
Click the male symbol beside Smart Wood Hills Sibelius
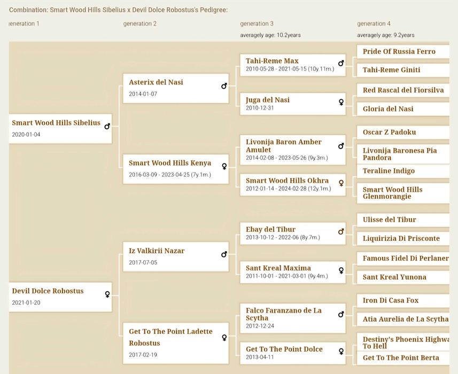pos(107,127)
